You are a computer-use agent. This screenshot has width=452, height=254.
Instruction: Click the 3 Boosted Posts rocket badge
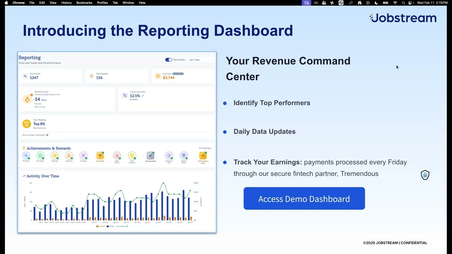pos(150,156)
